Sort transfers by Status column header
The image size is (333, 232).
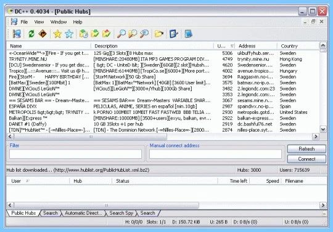[x=165, y=181]
